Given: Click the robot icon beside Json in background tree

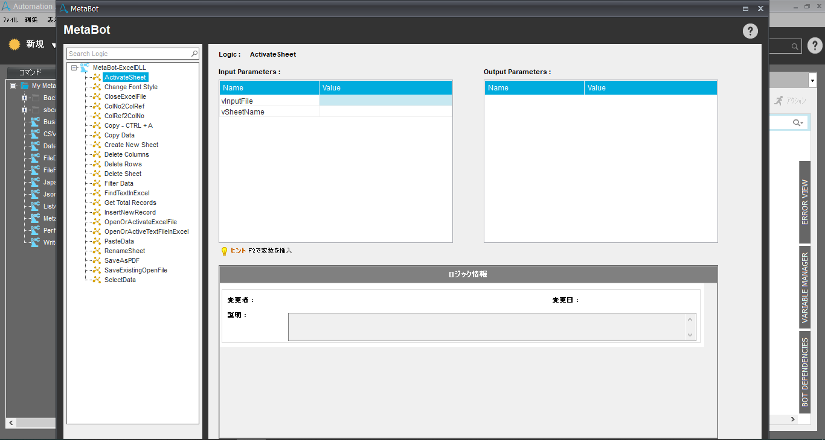Looking at the screenshot, I should pos(35,194).
